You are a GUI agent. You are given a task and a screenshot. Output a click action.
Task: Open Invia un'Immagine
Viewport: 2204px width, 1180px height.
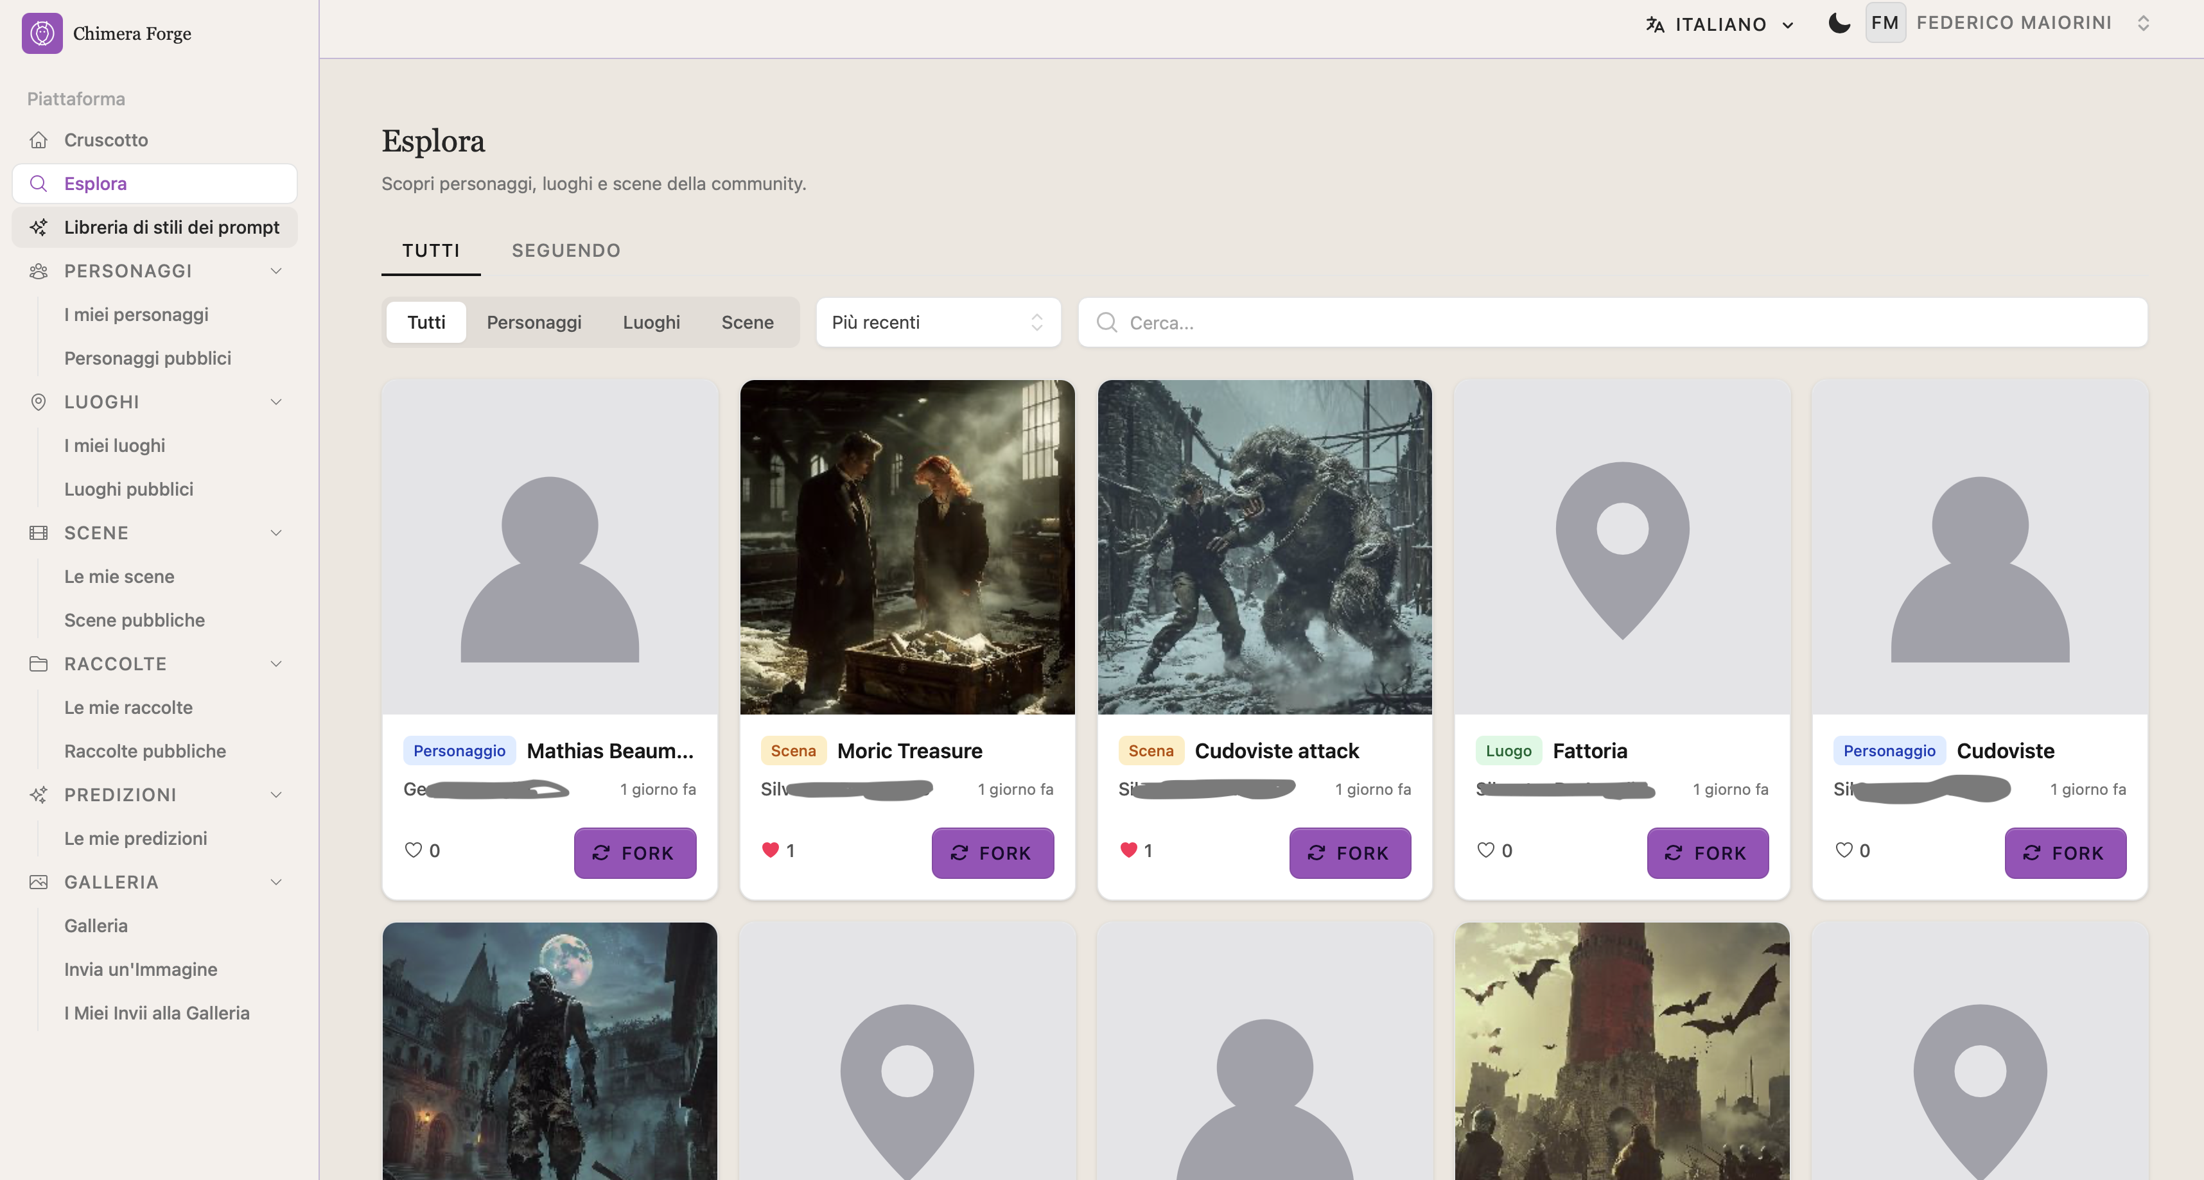click(x=140, y=968)
